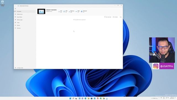Close the Task Manager window
The image size is (177, 100).
click(x=121, y=5)
